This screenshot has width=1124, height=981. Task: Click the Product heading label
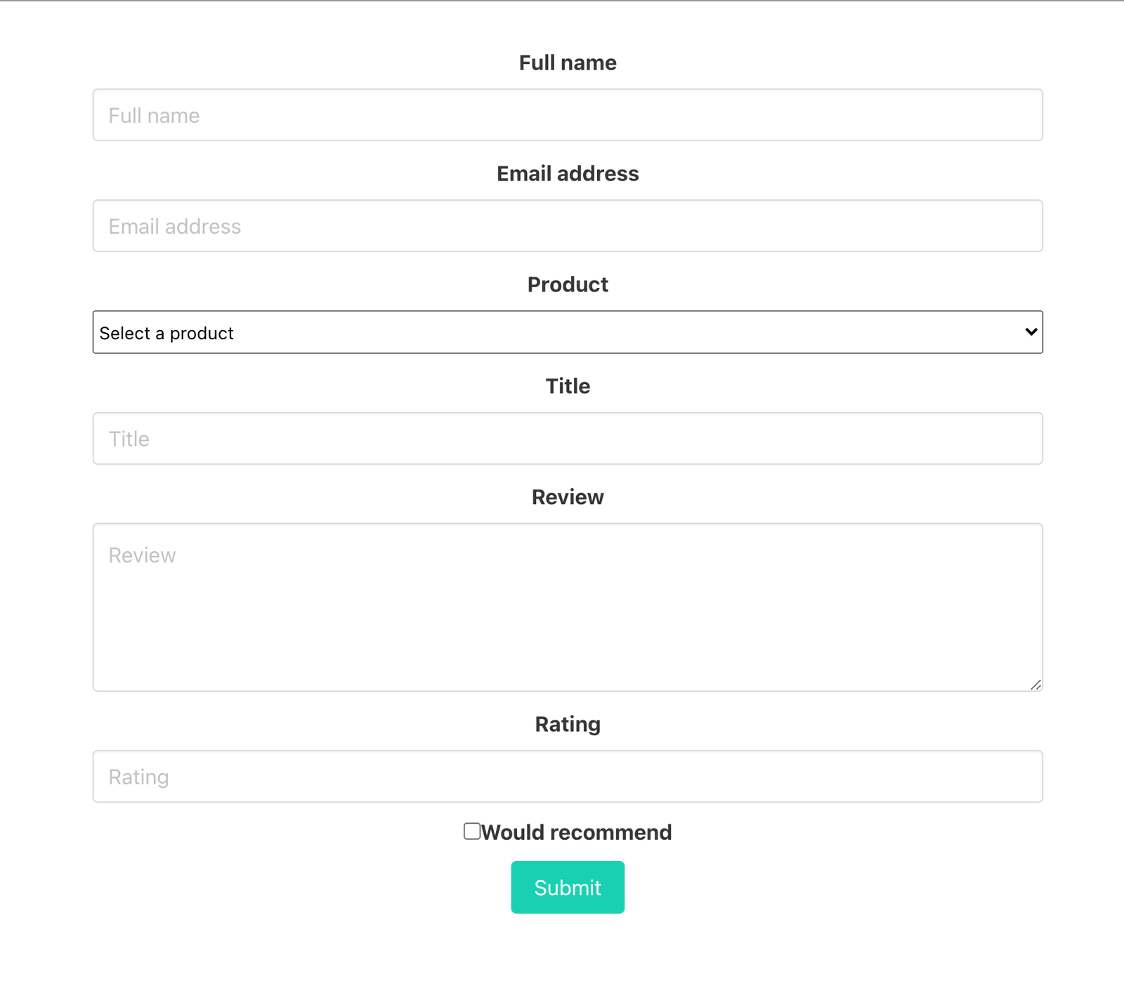[567, 285]
